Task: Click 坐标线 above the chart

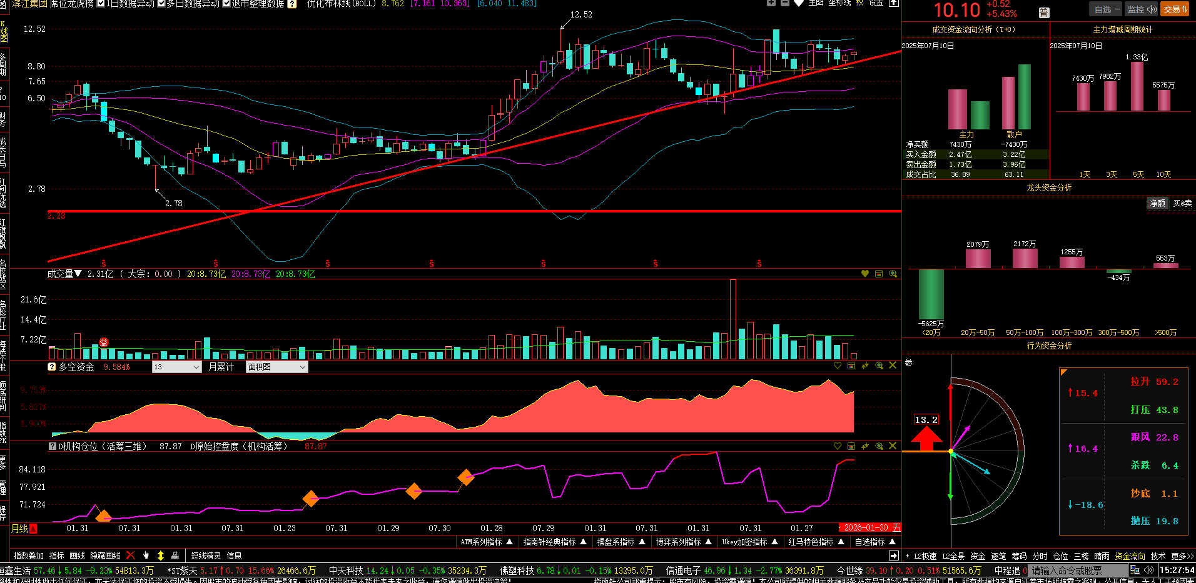Action: pyautogui.click(x=839, y=3)
